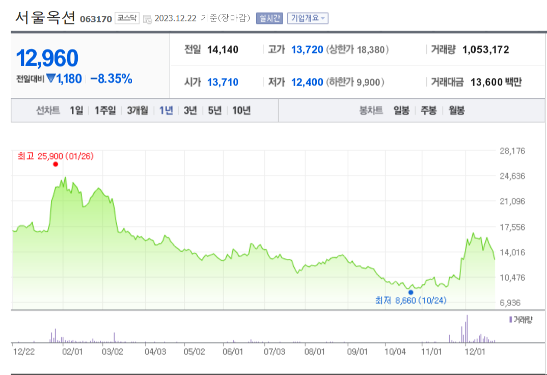The width and height of the screenshot is (547, 375).
Task: Click the 거래대금 value 13,600 백만
Action: tap(496, 83)
